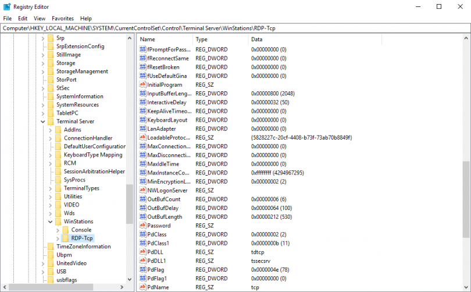Expand the UnitedVideo key arrow

(x=43, y=263)
